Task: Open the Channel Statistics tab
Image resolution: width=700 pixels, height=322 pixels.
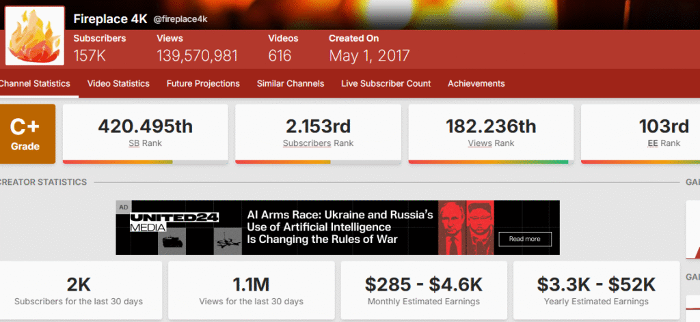Action: (34, 84)
